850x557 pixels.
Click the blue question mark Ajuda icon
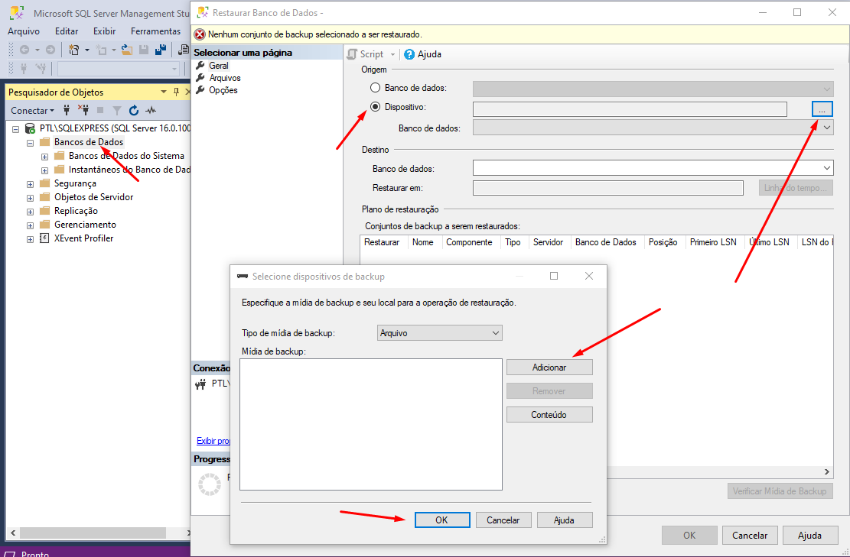(x=409, y=54)
